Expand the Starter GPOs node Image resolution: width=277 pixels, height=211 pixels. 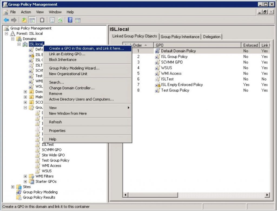click(25, 182)
